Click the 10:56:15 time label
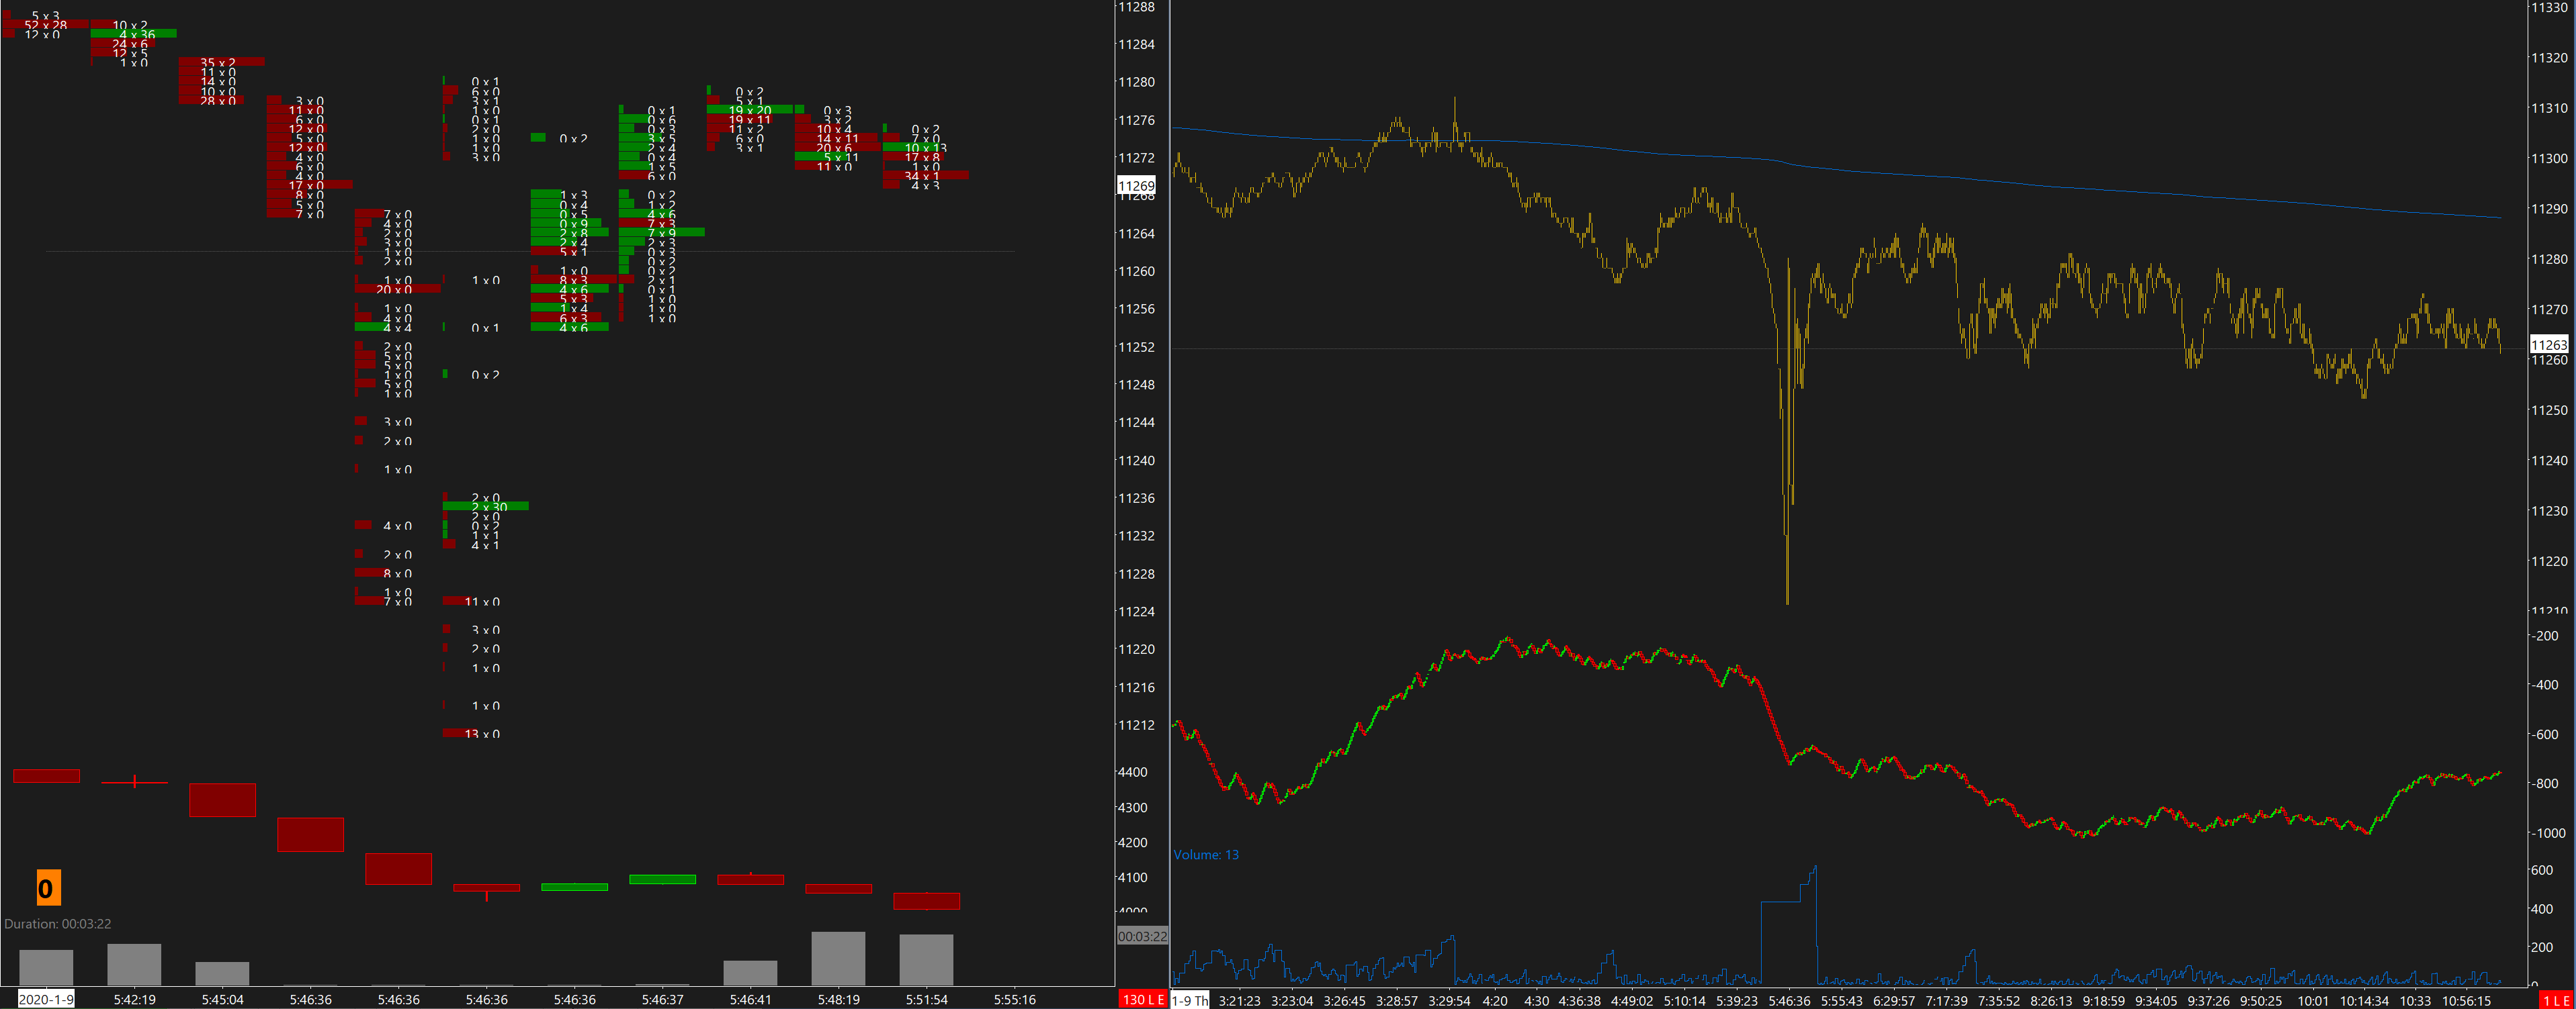This screenshot has width=2576, height=1009. coord(2466,1000)
